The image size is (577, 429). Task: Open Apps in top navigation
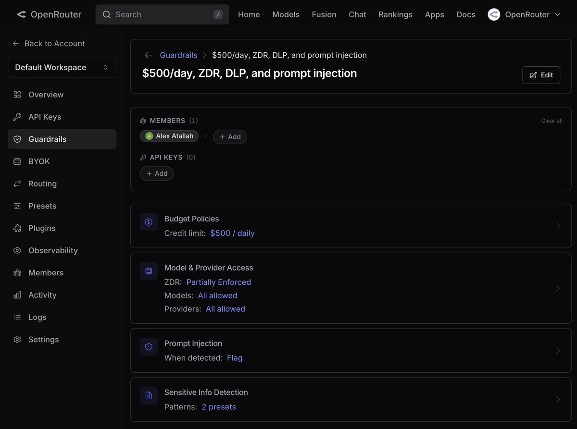click(435, 14)
